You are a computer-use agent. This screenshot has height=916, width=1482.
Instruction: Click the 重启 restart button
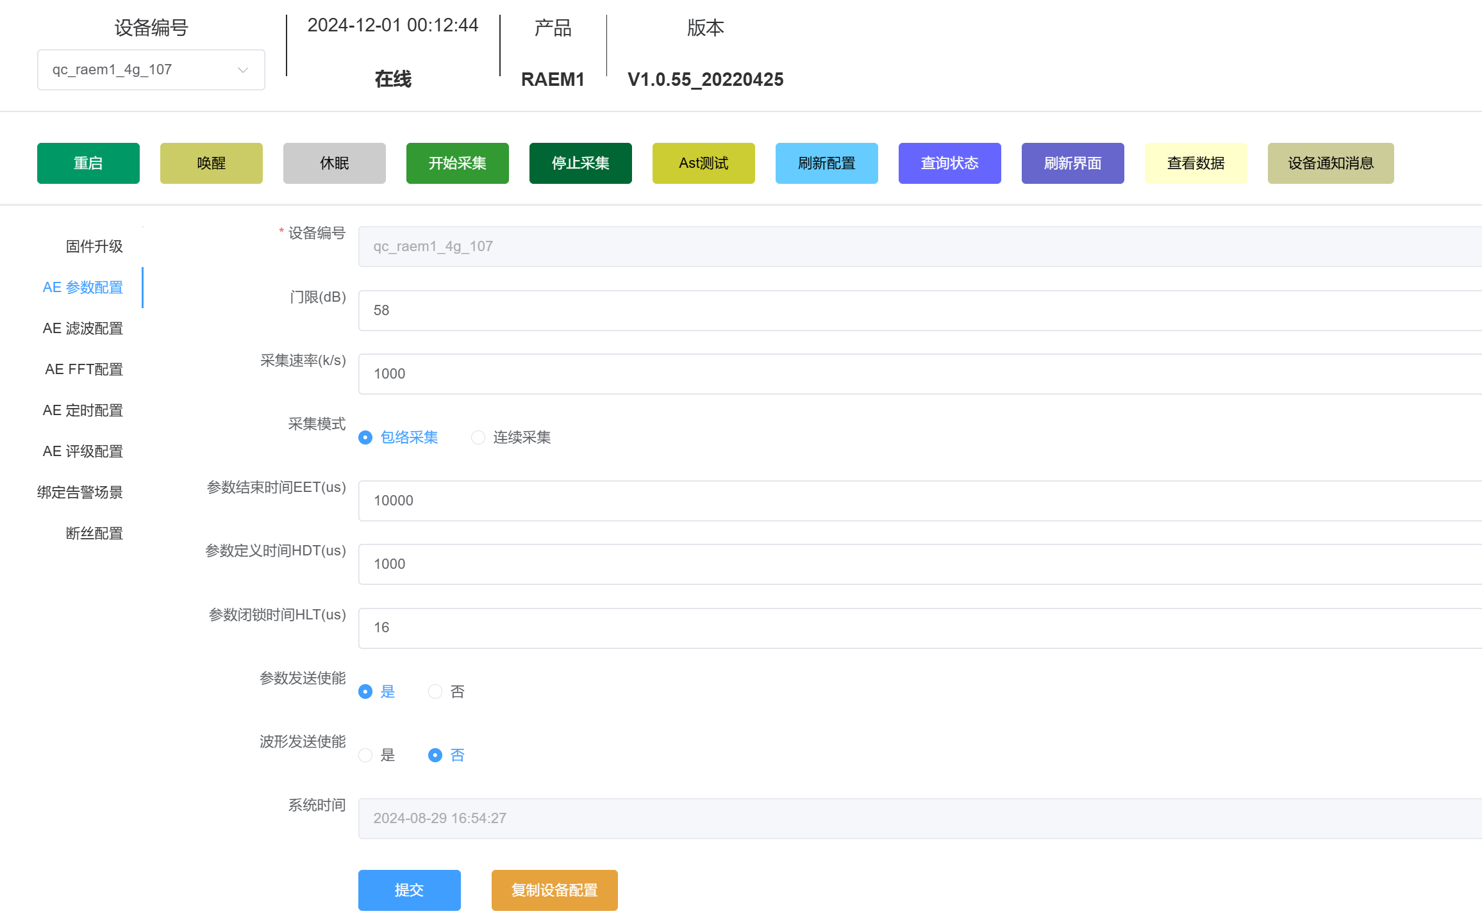pyautogui.click(x=88, y=163)
